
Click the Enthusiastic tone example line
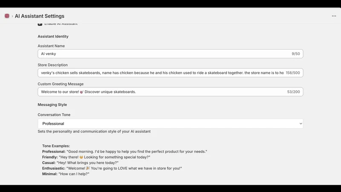(112, 168)
